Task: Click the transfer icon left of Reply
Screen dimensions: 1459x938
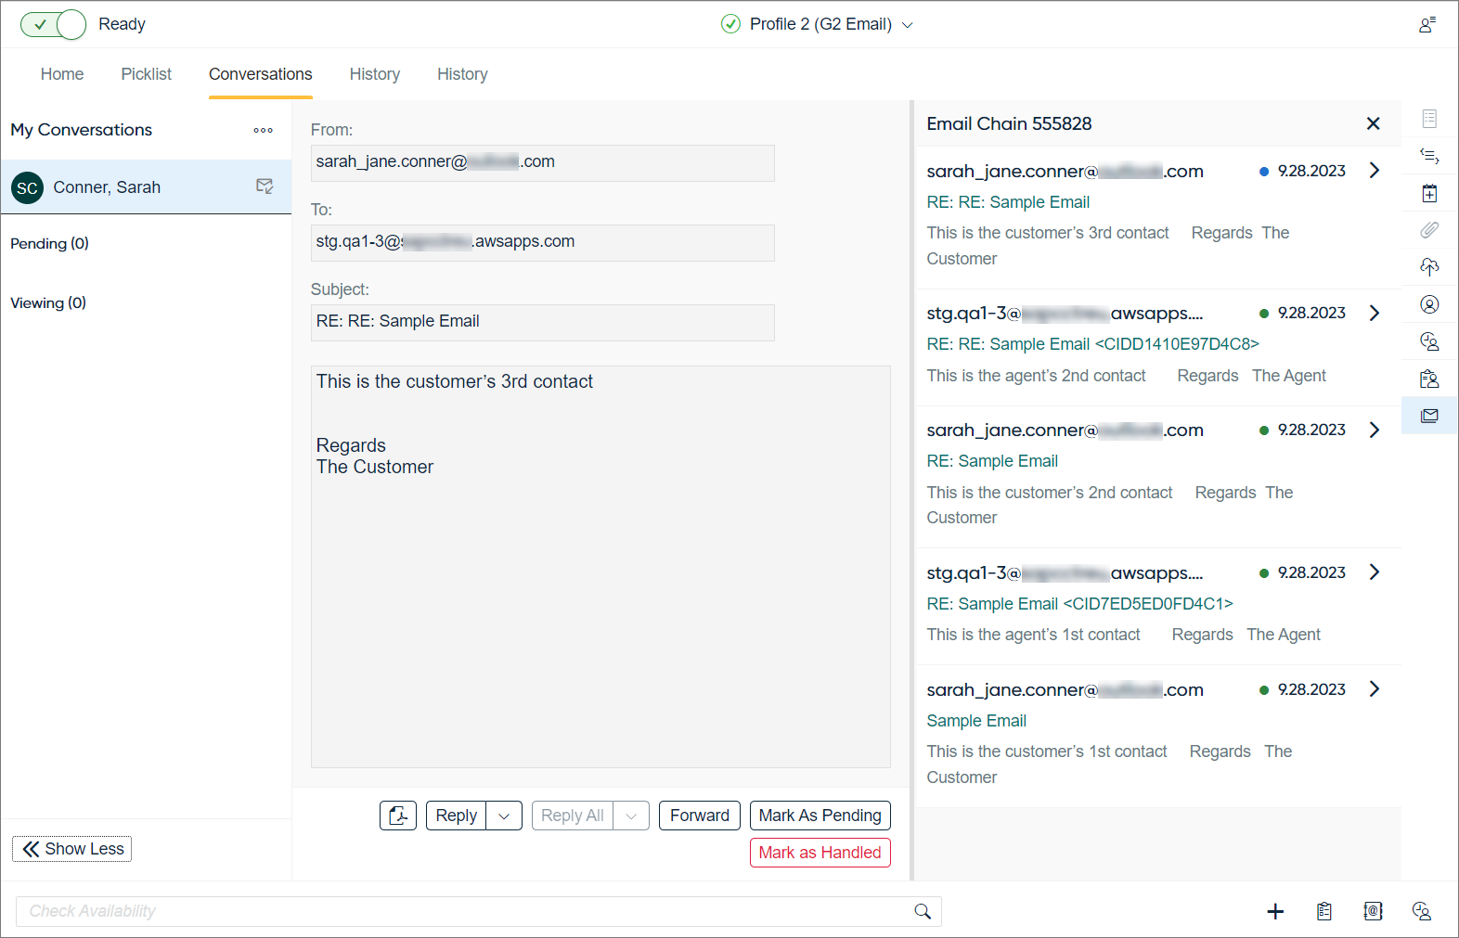Action: coord(398,816)
